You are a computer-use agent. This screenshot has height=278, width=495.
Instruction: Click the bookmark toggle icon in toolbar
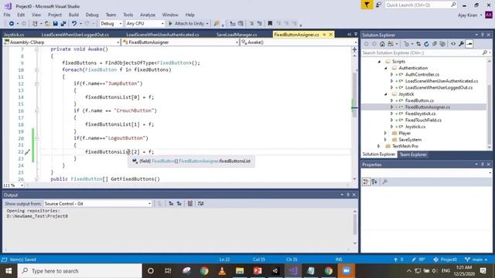pos(270,23)
